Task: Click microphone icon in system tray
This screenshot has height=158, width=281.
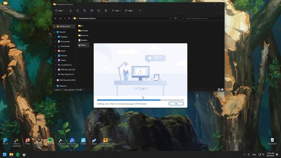Action: coord(249,154)
